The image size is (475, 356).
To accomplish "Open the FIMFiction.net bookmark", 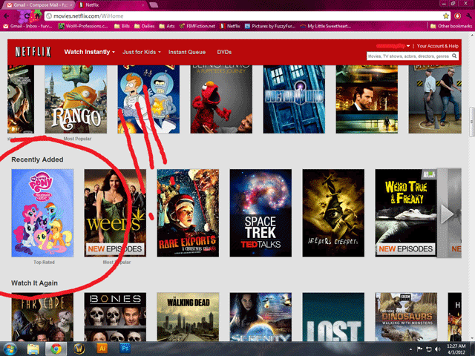I will [x=197, y=27].
